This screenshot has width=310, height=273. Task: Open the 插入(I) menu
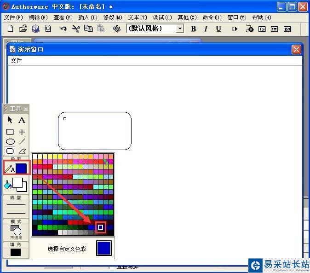(88, 17)
